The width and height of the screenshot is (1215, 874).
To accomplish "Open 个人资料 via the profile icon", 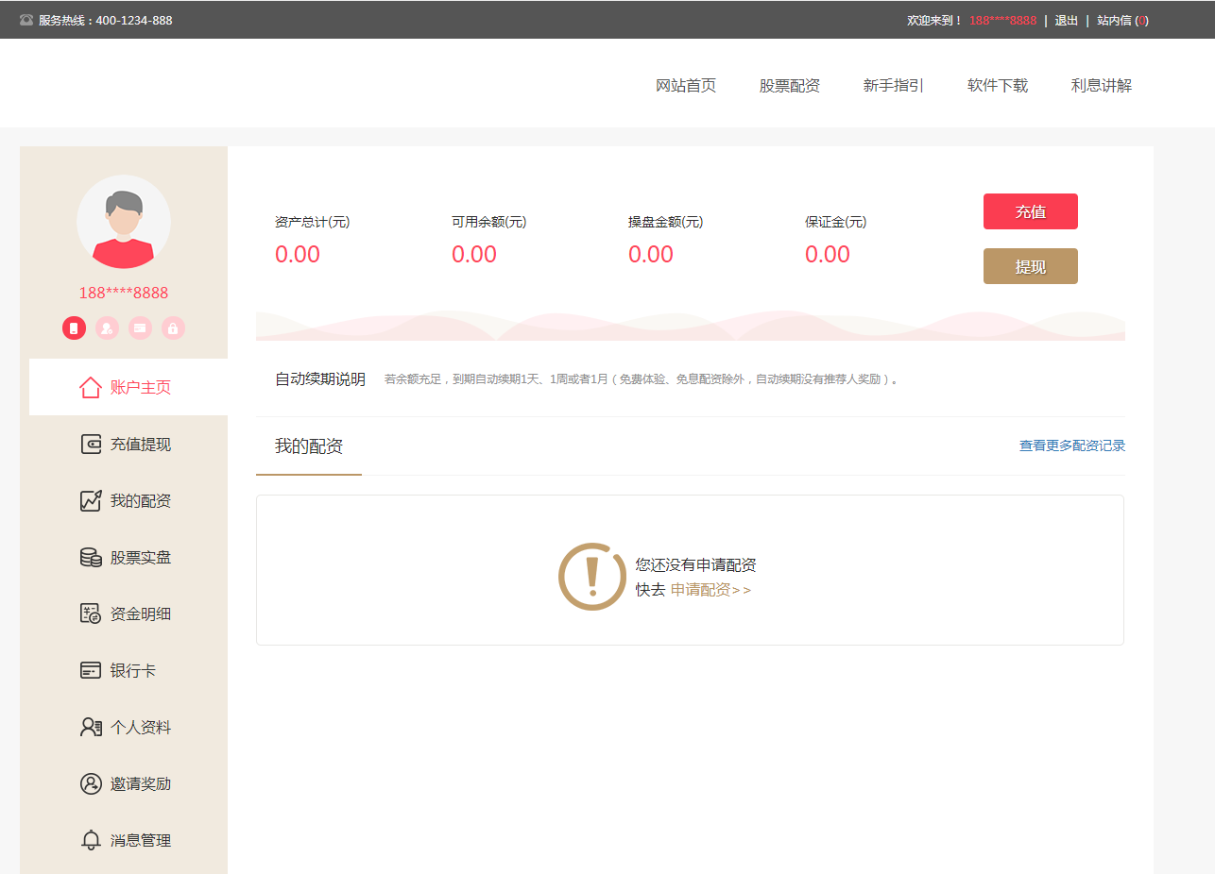I will (91, 727).
